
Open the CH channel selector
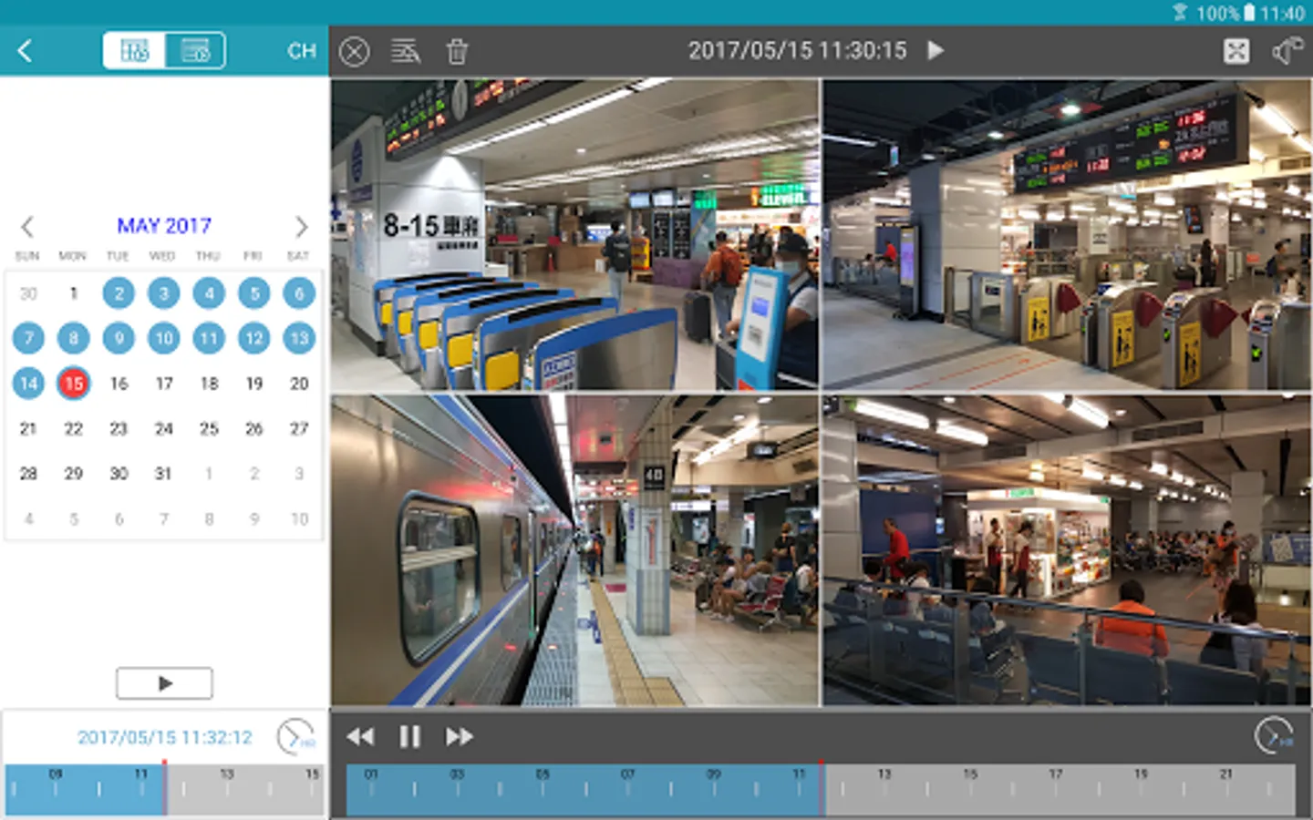point(301,51)
